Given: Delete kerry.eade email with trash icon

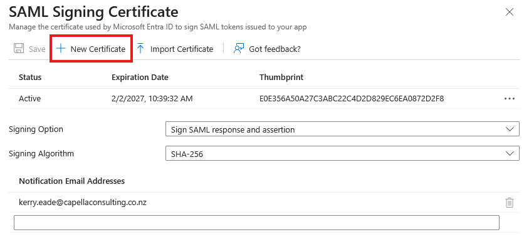Looking at the screenshot, I should click(510, 203).
